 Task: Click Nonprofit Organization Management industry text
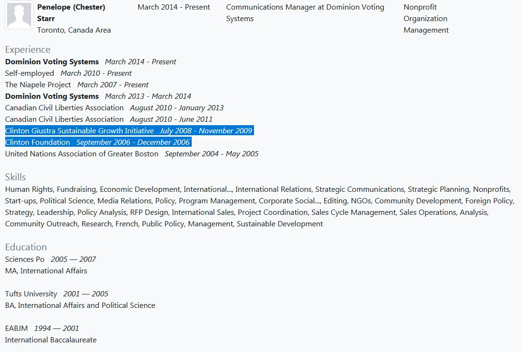[426, 19]
